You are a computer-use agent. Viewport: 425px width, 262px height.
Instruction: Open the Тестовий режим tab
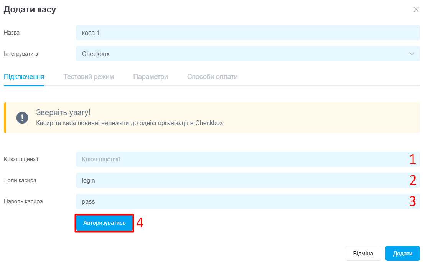coord(89,77)
